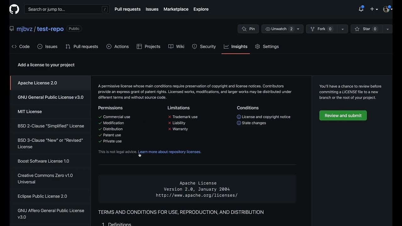The height and width of the screenshot is (226, 402).
Task: Expand the Star lists dropdown arrow
Action: pos(388,29)
